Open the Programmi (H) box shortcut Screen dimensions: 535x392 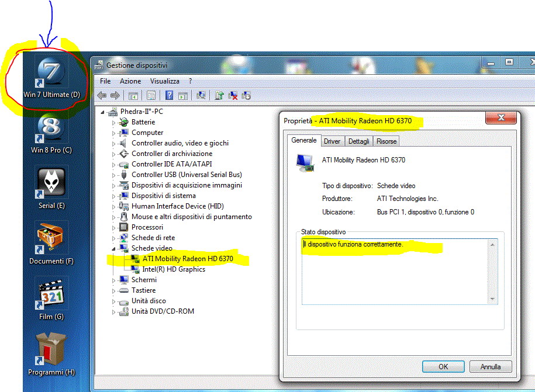pyautogui.click(x=51, y=355)
